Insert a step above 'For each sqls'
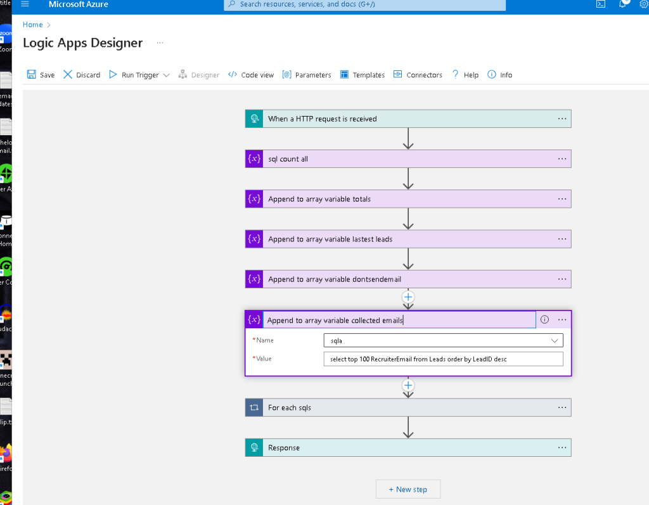 (408, 385)
